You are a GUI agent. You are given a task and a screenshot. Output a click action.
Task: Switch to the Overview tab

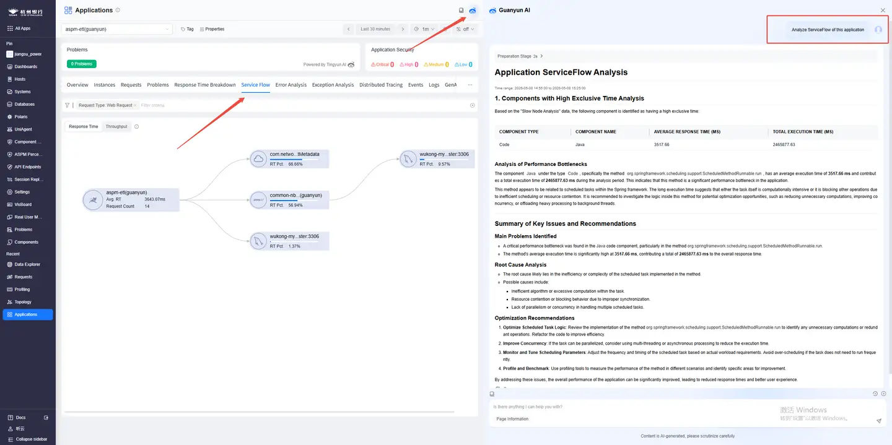click(77, 85)
